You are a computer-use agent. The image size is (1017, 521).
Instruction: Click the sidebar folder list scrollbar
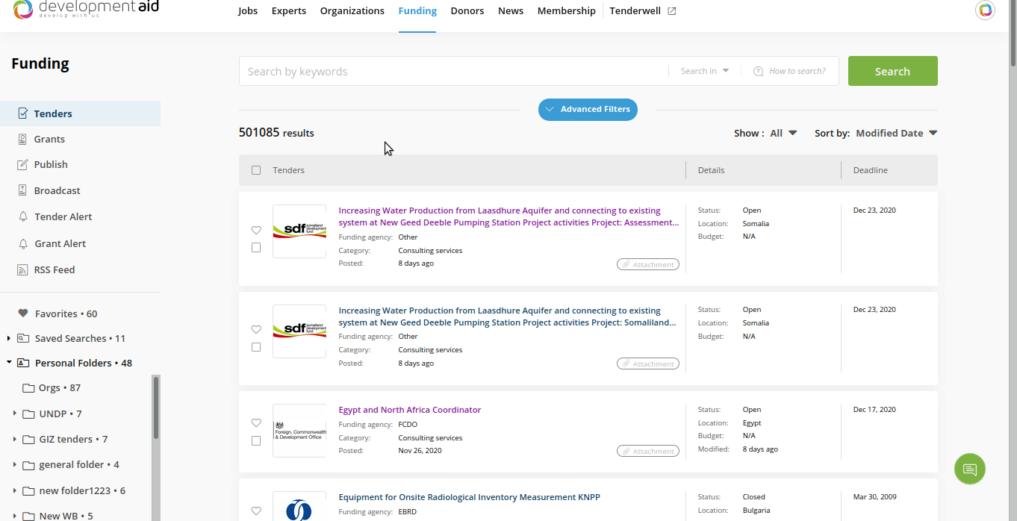[x=156, y=408]
